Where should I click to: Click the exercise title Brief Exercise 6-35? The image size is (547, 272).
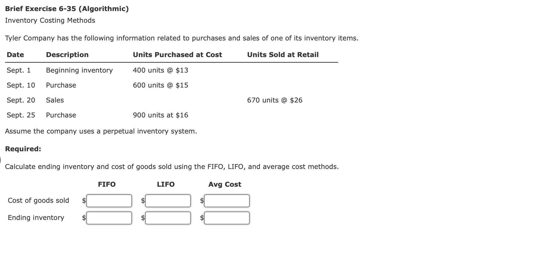[x=67, y=9]
